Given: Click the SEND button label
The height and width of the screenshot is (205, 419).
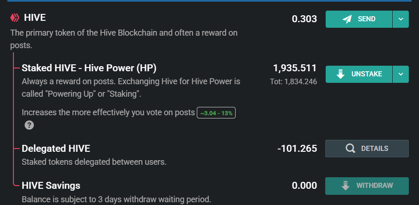Looking at the screenshot, I should (367, 19).
